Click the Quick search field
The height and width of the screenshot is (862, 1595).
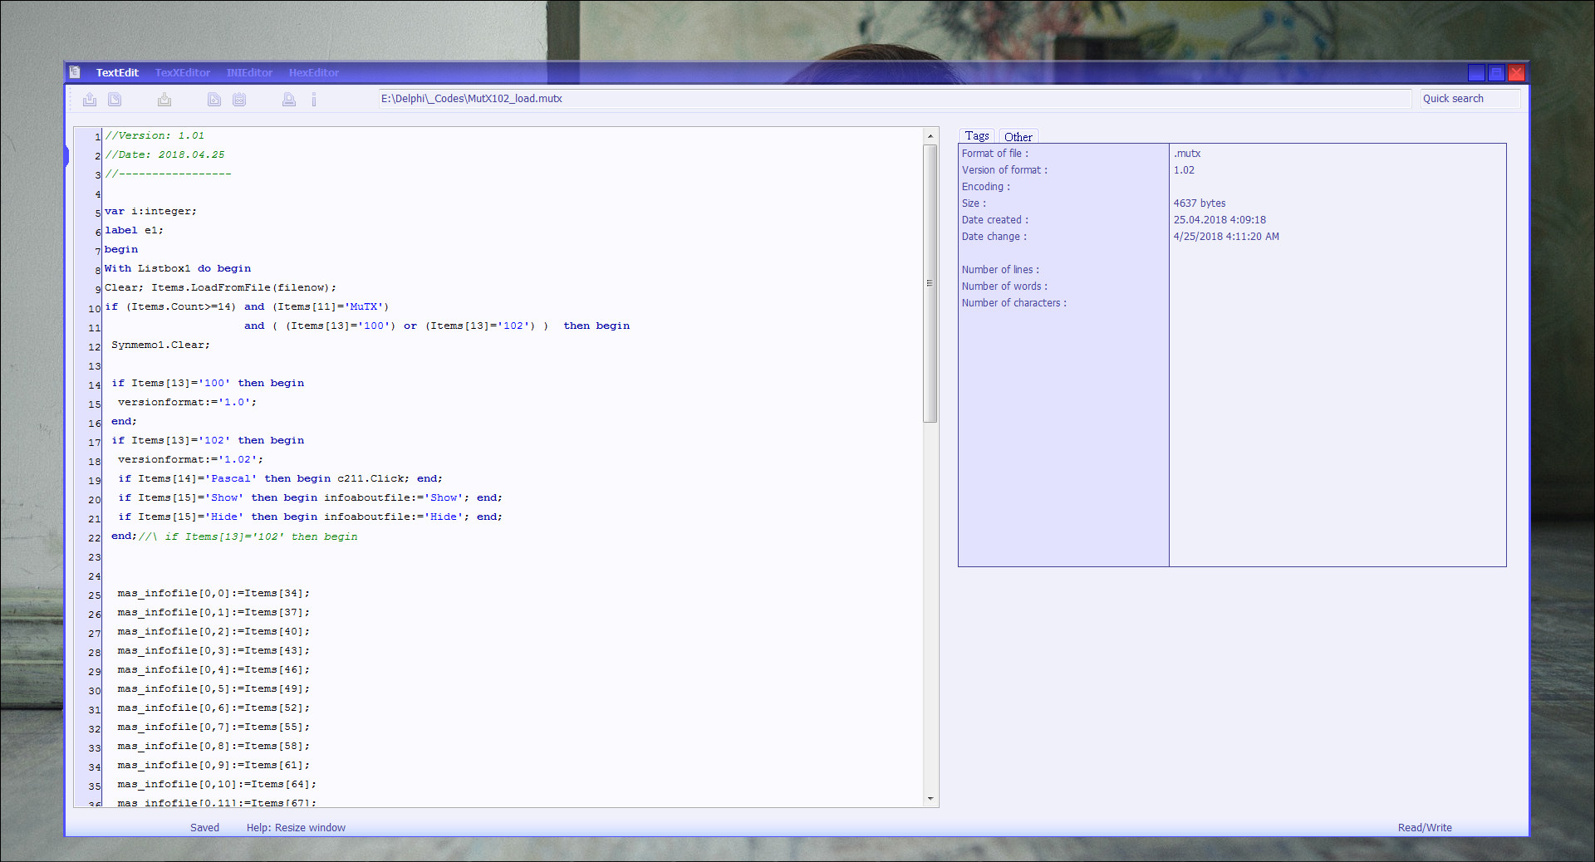point(1470,99)
